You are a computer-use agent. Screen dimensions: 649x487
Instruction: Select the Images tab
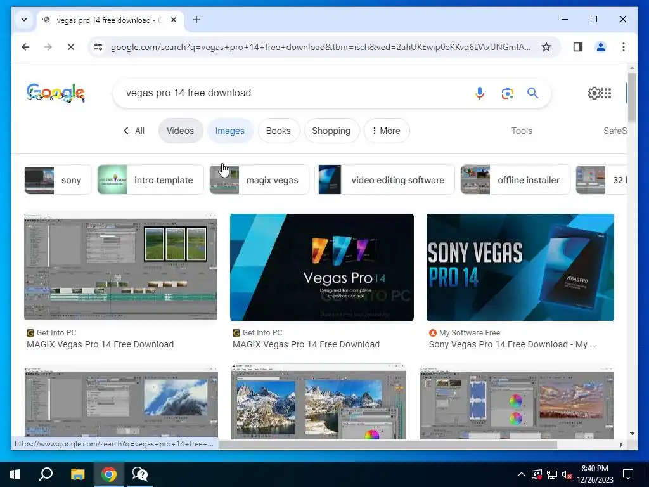[229, 131]
